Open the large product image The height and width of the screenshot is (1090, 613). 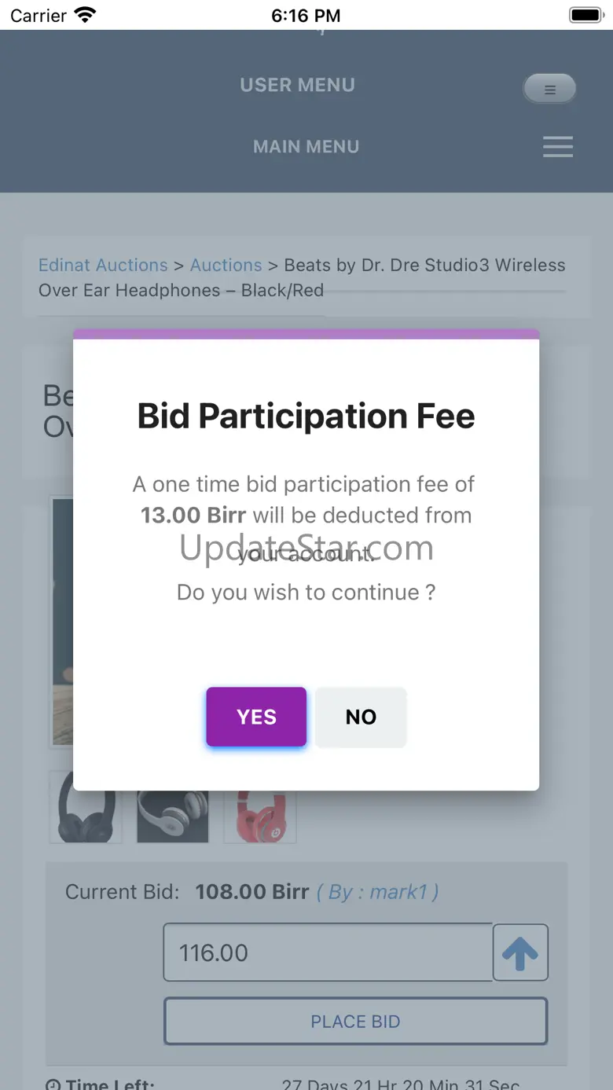click(63, 621)
